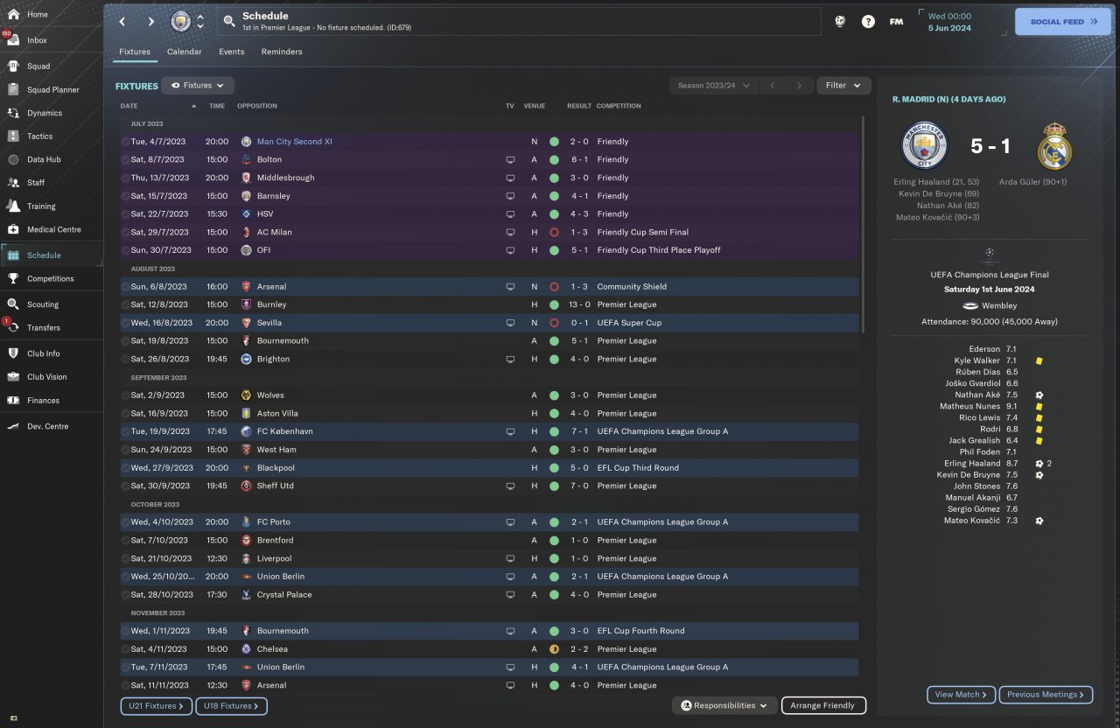
Task: Click the fixtures list vertical scrollbar
Action: point(863,219)
